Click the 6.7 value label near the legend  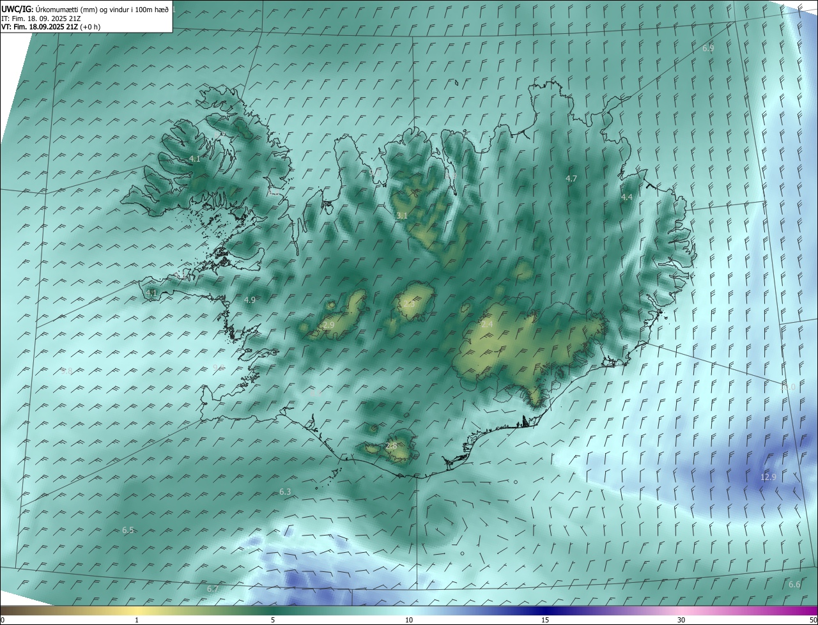[x=213, y=589]
